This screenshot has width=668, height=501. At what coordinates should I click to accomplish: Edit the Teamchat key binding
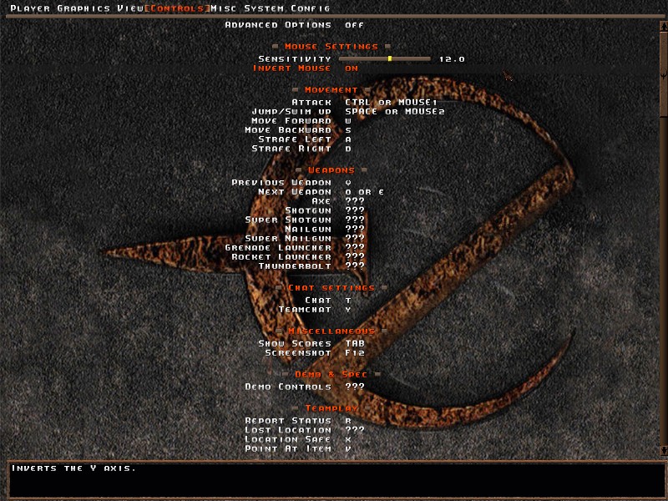315,310
